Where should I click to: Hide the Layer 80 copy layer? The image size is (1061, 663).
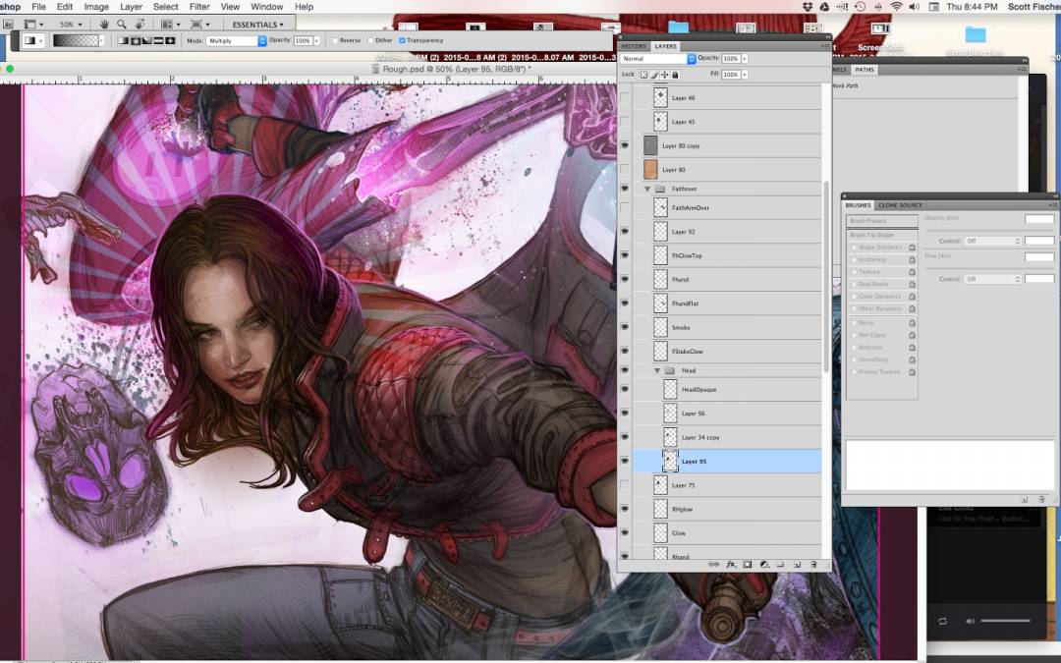625,145
